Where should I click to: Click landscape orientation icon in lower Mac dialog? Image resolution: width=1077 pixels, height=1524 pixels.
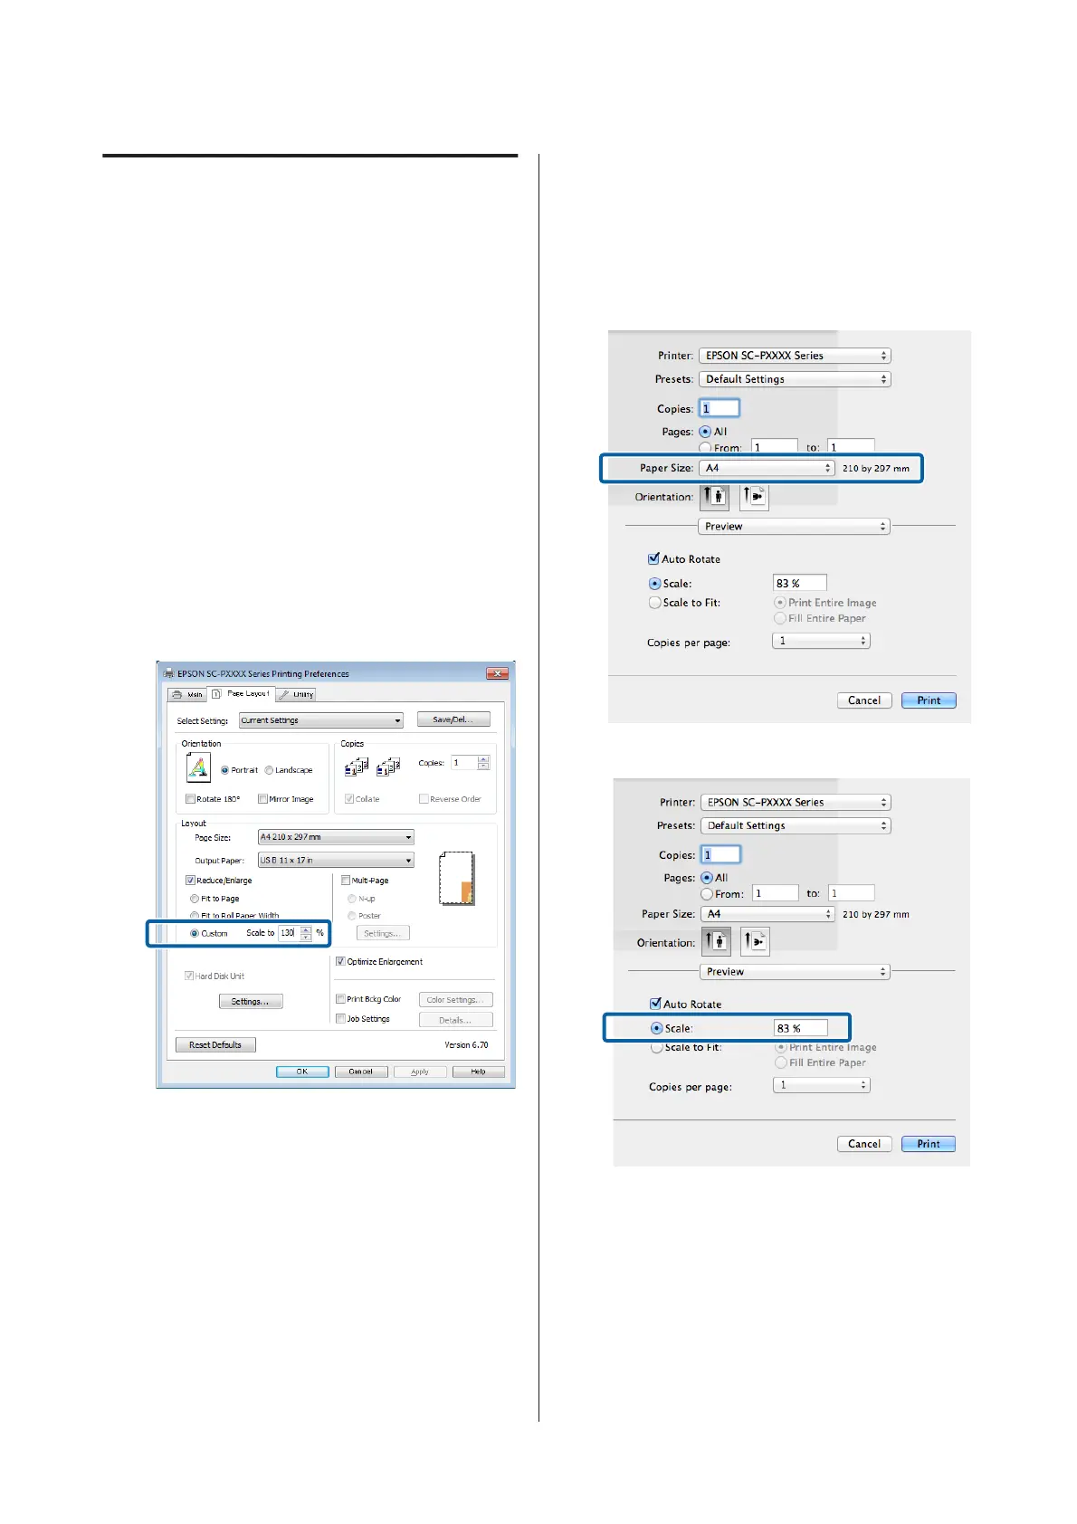click(756, 942)
